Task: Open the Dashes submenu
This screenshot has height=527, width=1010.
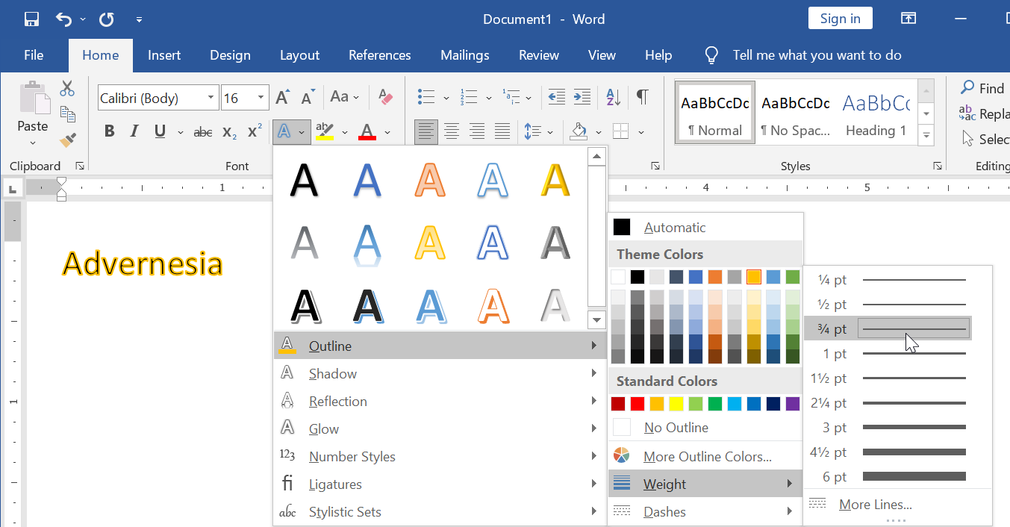Action: click(705, 511)
